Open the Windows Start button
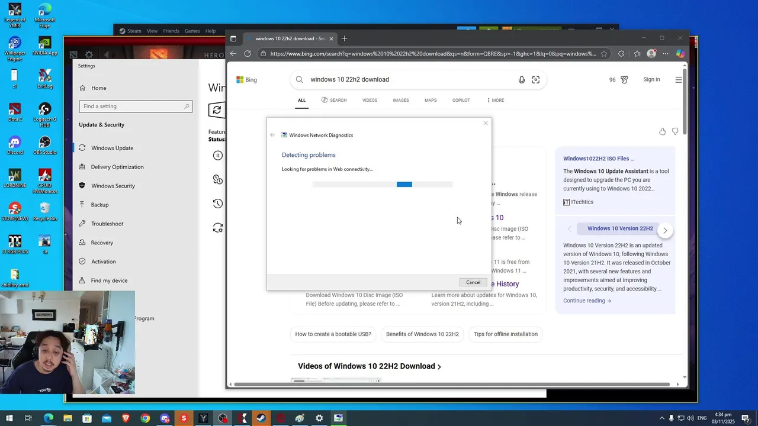This screenshot has height=426, width=758. click(9, 418)
